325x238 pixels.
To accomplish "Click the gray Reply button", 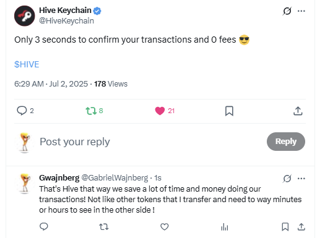I will click(286, 142).
